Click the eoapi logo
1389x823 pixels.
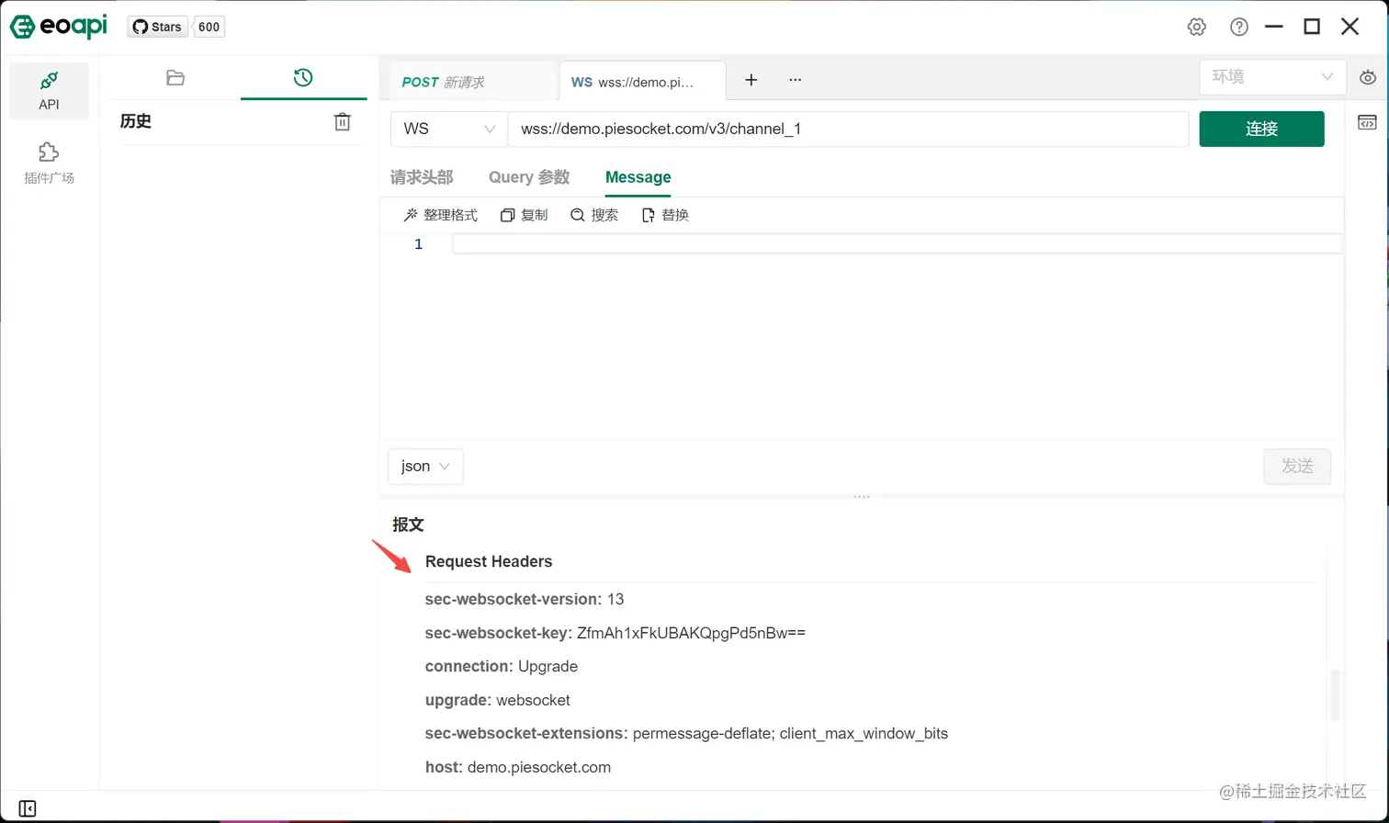59,27
